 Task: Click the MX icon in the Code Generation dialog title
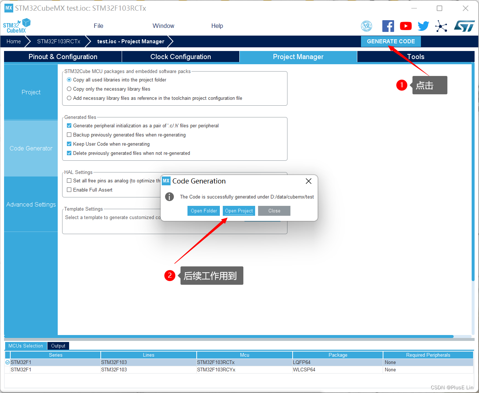166,181
